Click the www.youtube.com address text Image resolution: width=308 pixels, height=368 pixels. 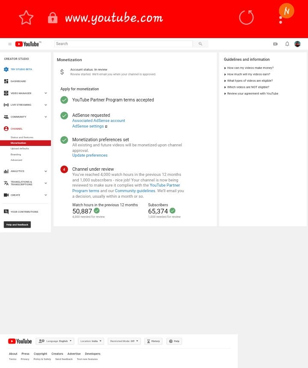pos(114,18)
